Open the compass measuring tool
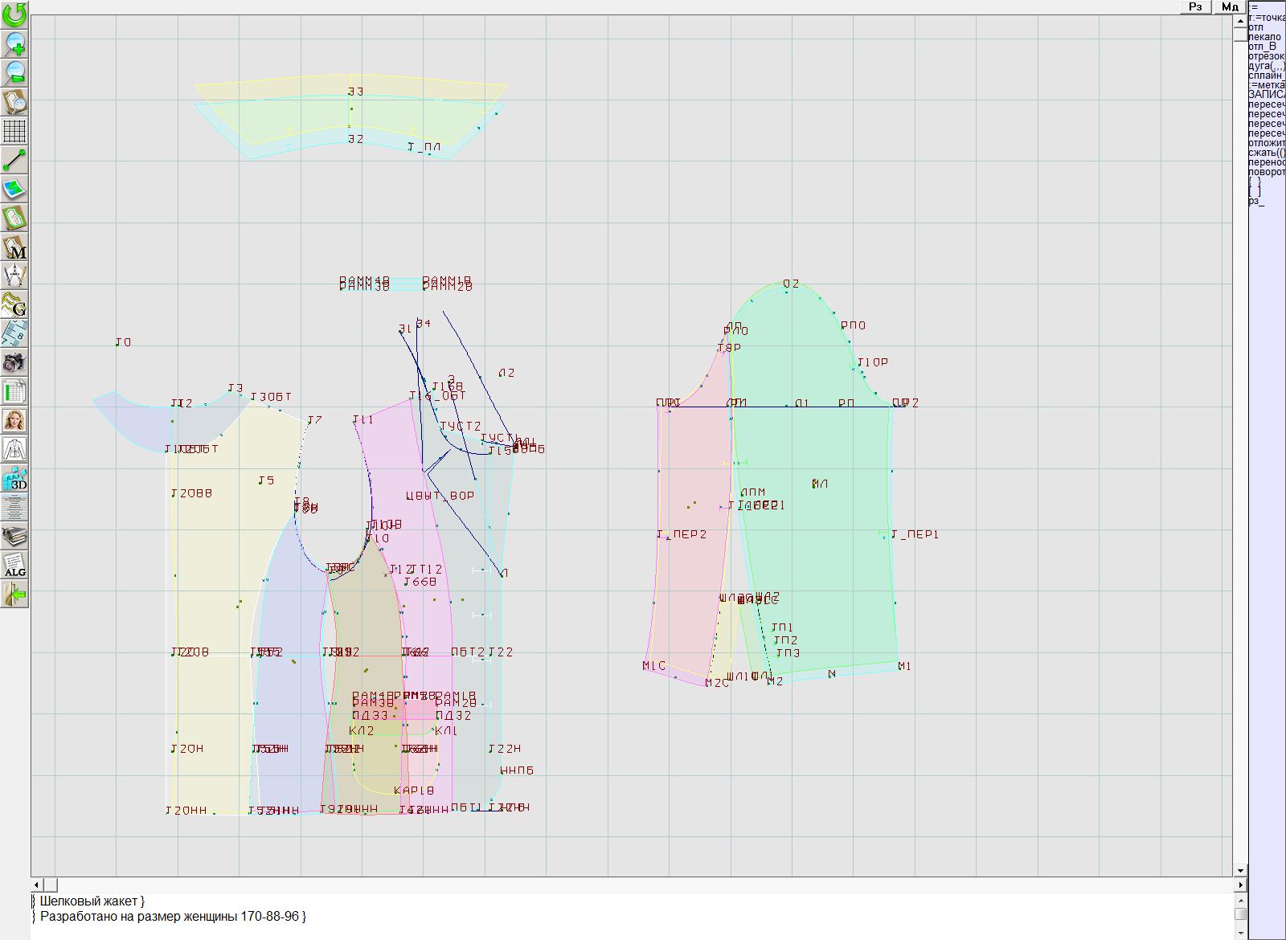Image resolution: width=1286 pixels, height=940 pixels. pos(14,276)
